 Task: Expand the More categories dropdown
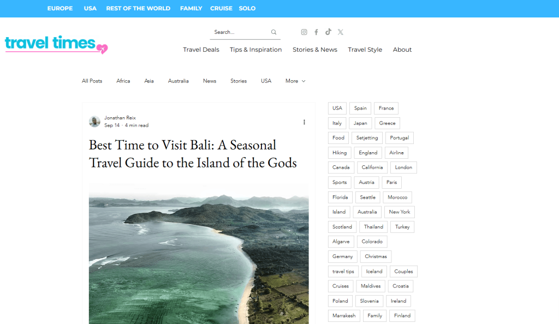tap(295, 81)
